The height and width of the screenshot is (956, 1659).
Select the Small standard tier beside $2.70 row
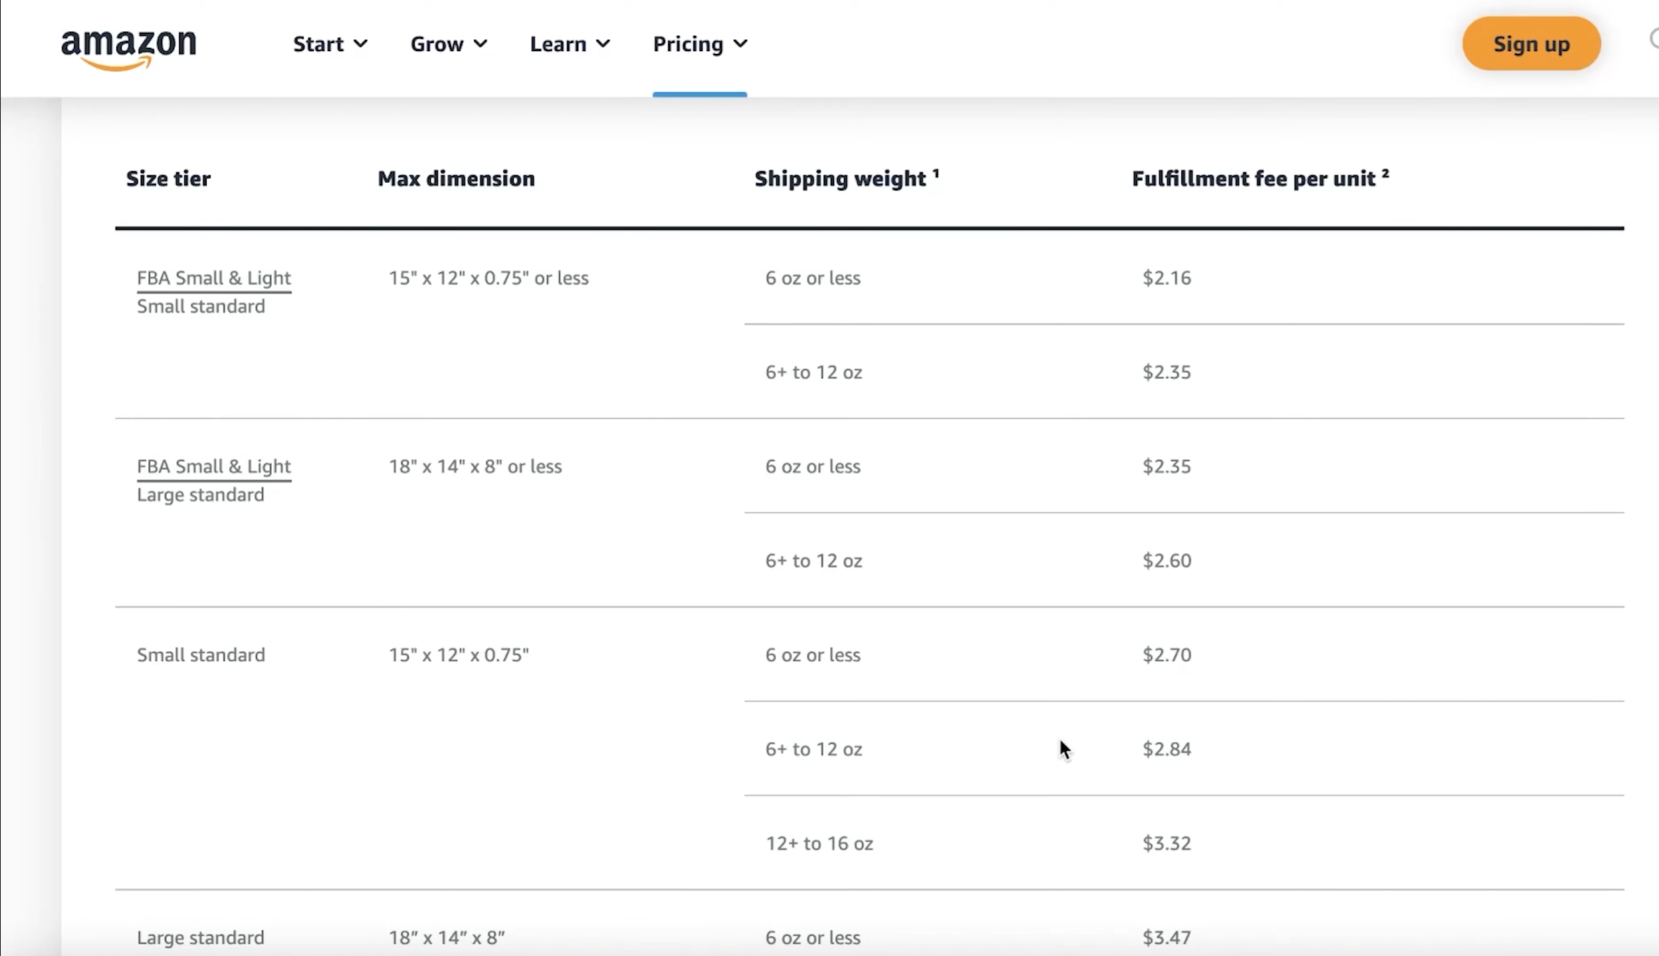(x=201, y=655)
